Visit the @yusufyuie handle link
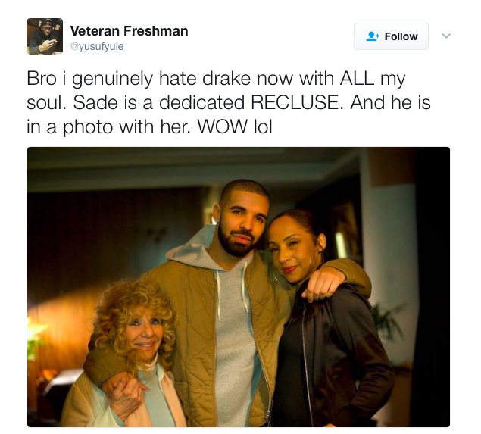The width and height of the screenshot is (481, 434). (97, 47)
